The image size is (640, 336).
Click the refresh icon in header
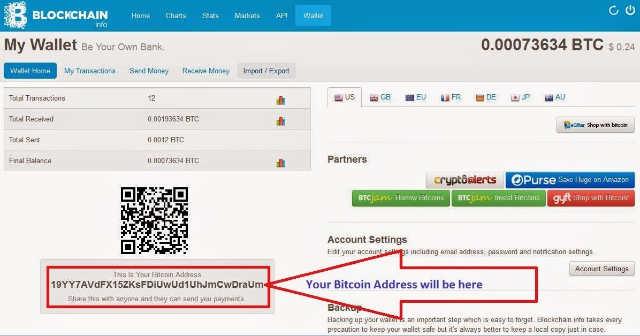click(x=613, y=11)
